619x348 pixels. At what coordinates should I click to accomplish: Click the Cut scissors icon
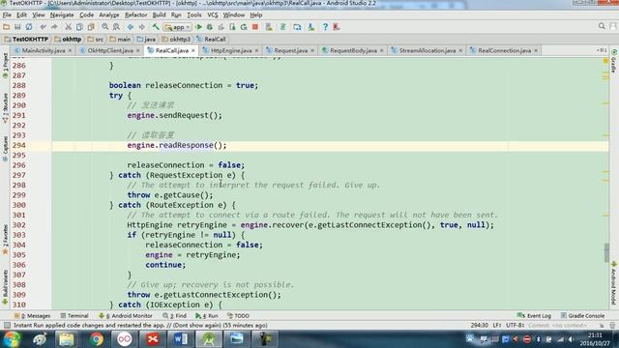[x=69, y=27]
